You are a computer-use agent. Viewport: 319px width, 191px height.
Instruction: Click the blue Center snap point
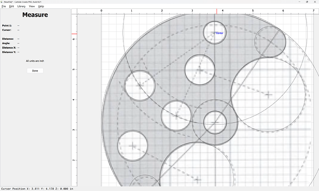point(215,33)
